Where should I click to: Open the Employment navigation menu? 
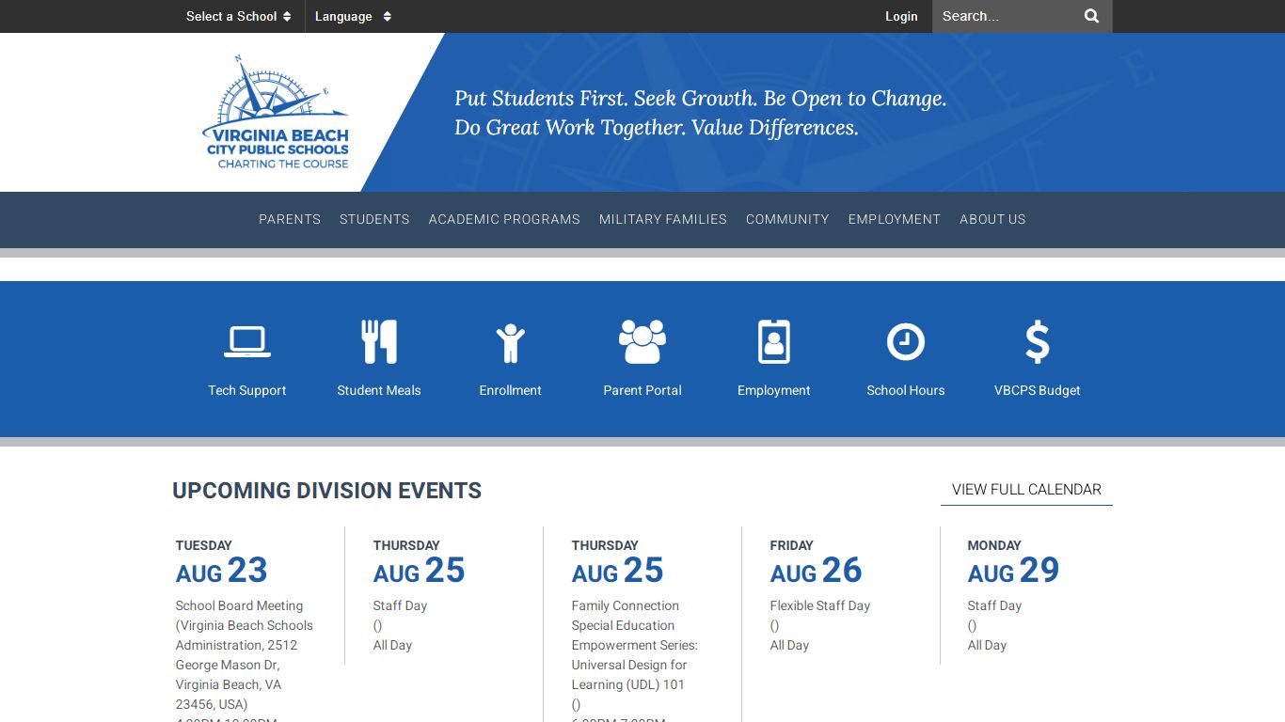click(895, 219)
